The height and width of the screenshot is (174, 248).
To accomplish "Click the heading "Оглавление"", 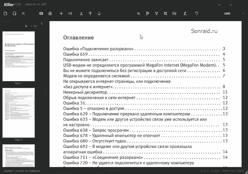I will point(79,38).
